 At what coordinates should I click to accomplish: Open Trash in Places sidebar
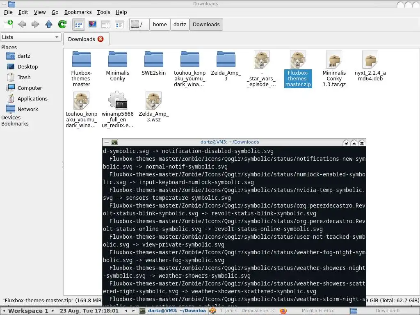click(24, 78)
